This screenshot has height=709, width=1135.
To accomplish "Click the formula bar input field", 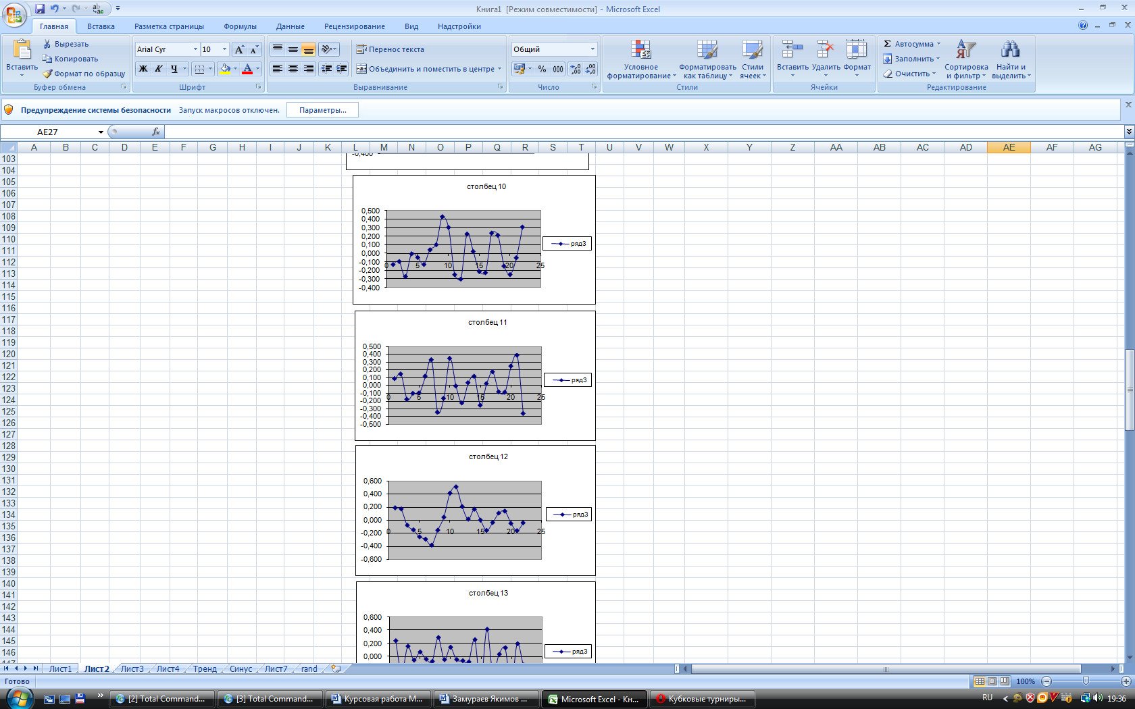I will (644, 132).
